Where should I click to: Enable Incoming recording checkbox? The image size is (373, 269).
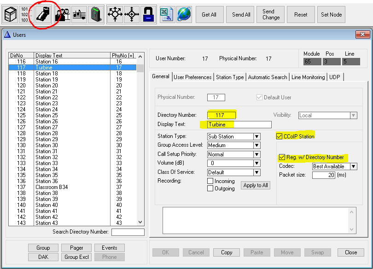(x=210, y=181)
